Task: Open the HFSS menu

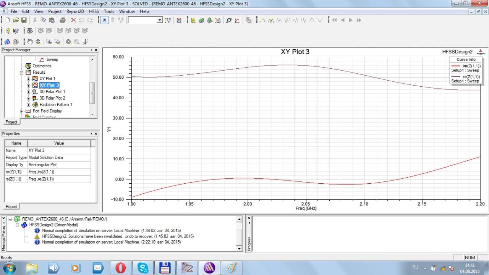Action: (x=94, y=11)
